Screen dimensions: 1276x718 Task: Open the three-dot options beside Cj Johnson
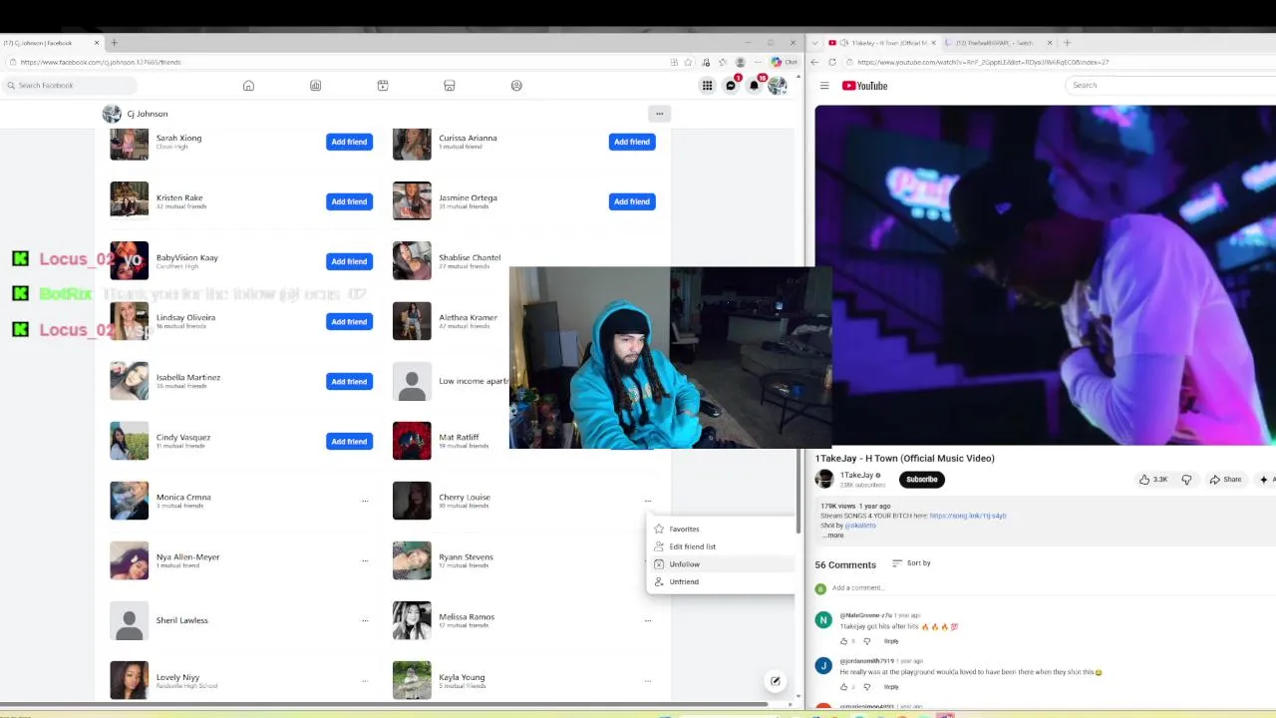[659, 114]
